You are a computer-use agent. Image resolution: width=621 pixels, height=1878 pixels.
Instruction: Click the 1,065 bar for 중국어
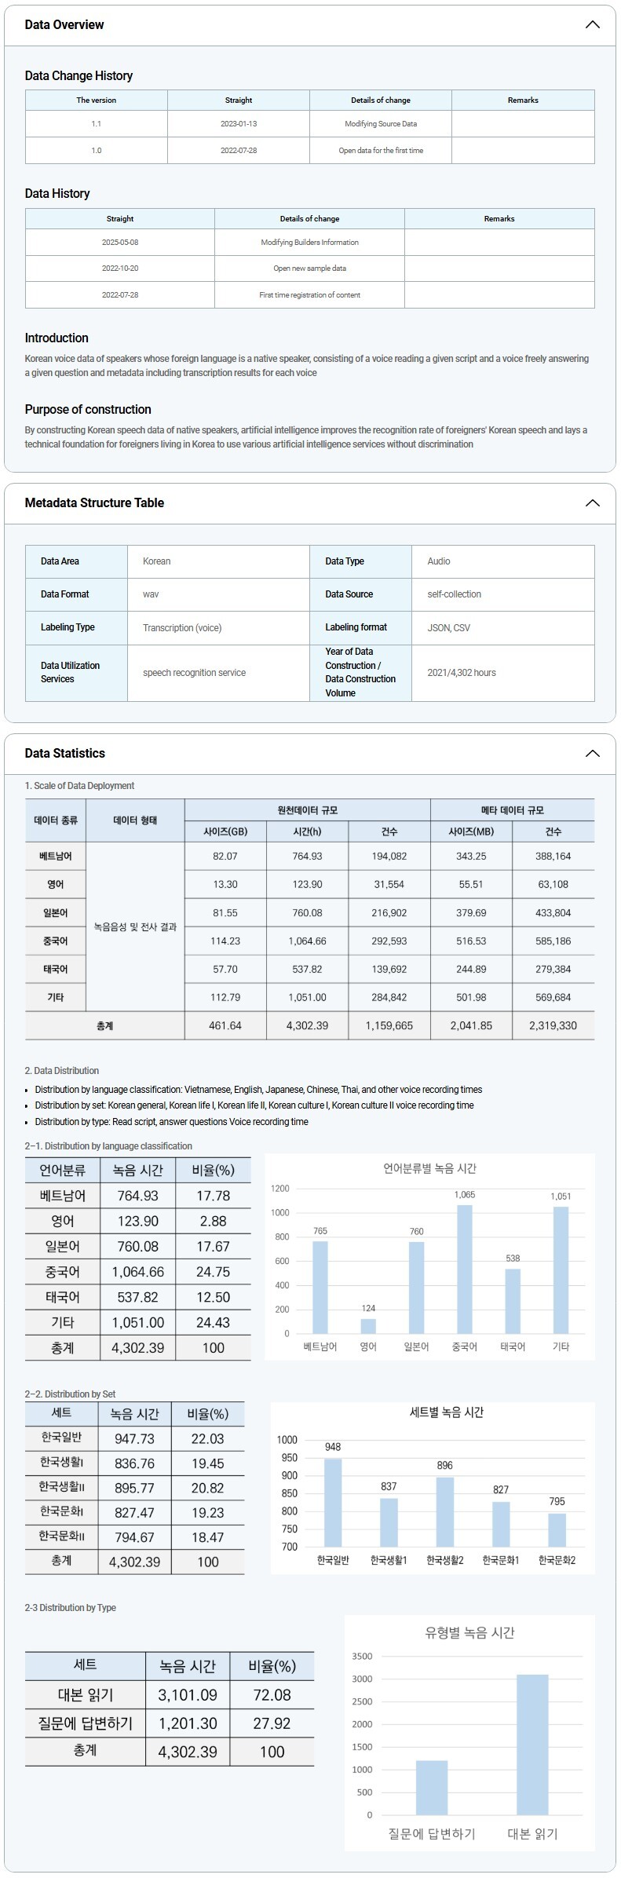point(464,1268)
